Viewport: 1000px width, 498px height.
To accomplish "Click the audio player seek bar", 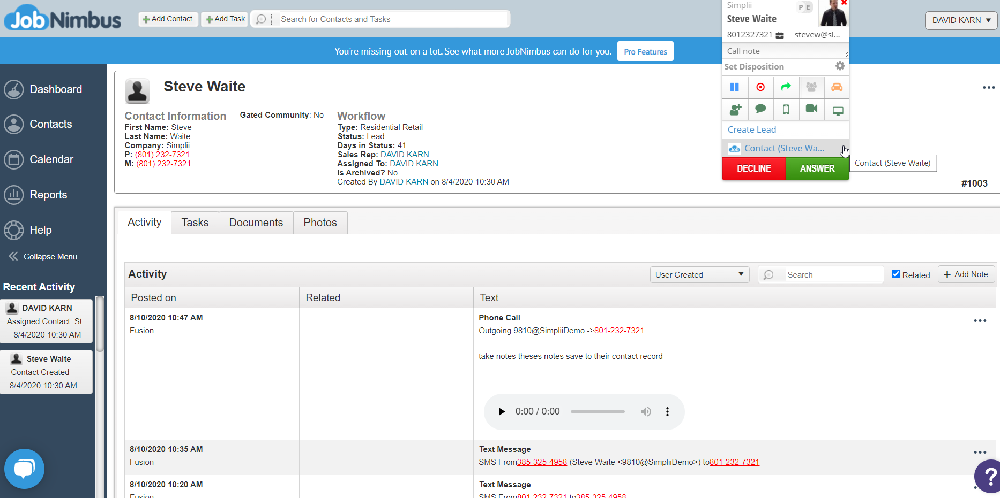I will click(x=598, y=411).
